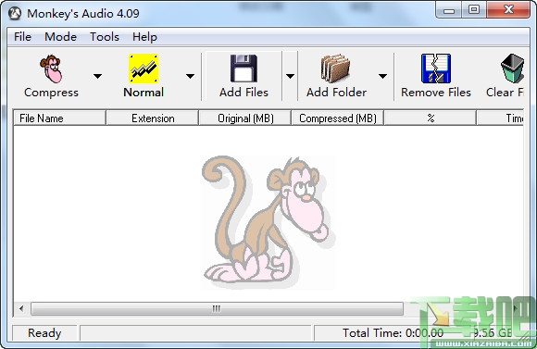Open the Mode menu
This screenshot has width=537, height=349.
pos(60,37)
